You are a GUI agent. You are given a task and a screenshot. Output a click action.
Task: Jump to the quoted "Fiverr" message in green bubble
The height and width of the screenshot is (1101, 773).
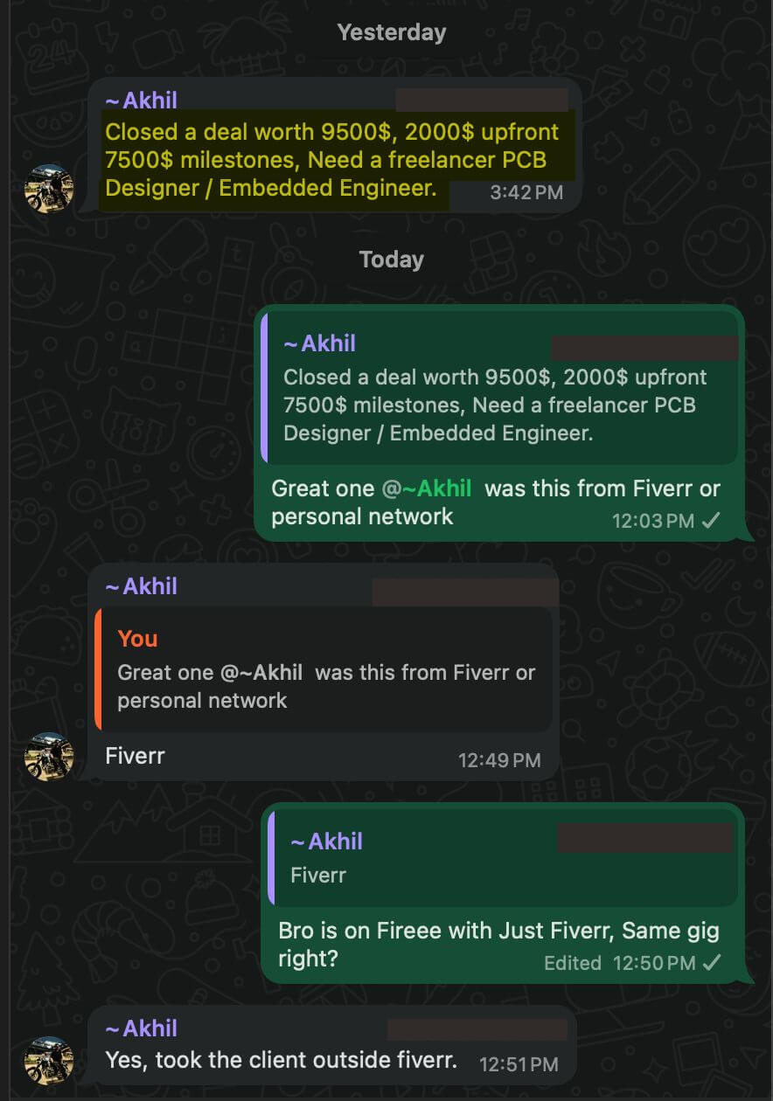(x=503, y=858)
